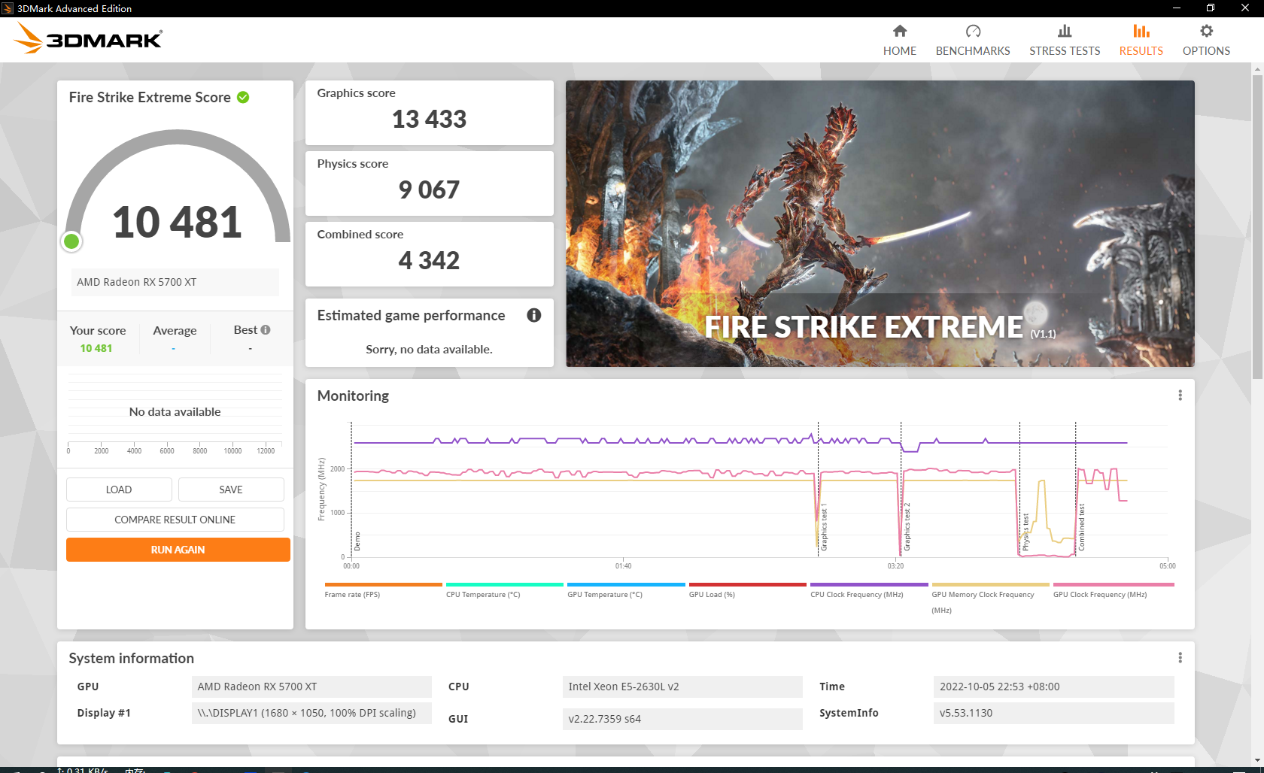Toggle CPU Temperature legend swatch
Viewport: 1264px width, 773px height.
505,584
